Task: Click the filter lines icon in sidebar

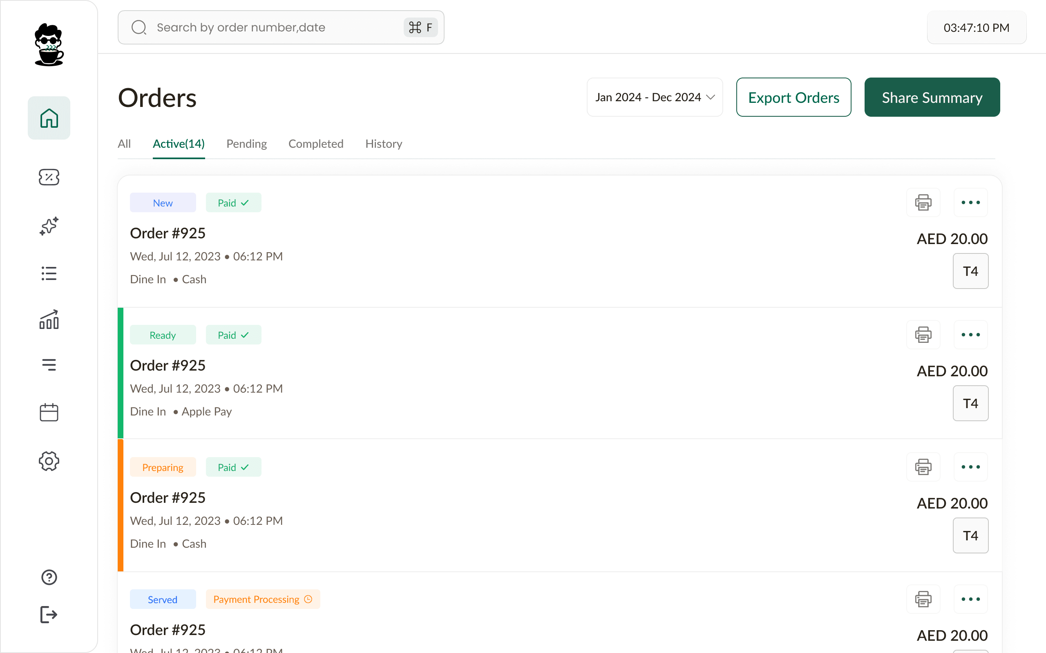Action: click(49, 365)
